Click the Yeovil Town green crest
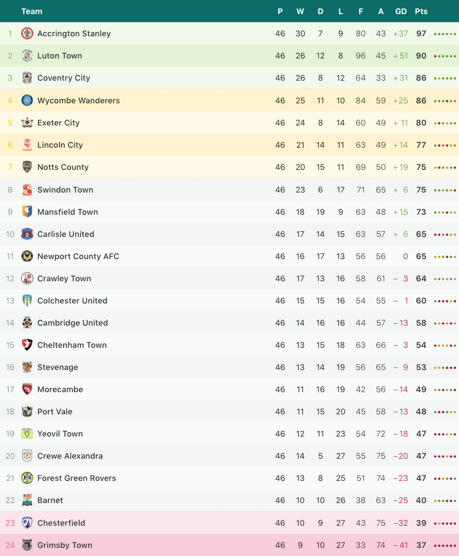This screenshot has height=556, width=459. [27, 434]
